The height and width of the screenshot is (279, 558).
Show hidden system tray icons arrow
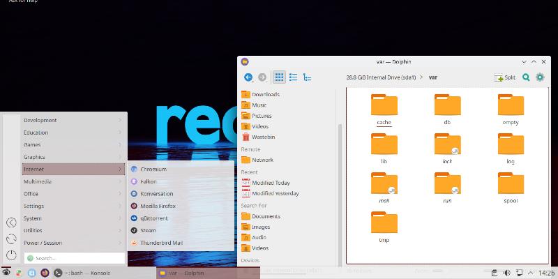point(530,273)
